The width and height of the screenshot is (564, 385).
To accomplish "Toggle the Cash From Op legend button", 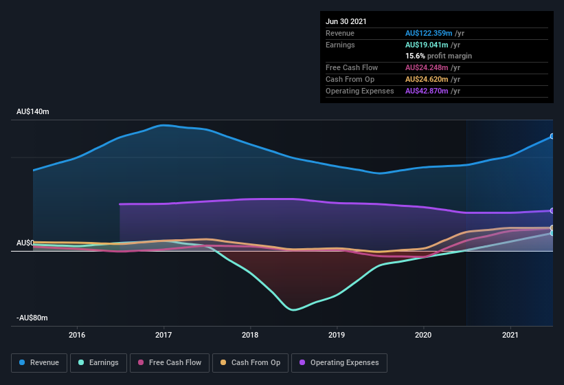I will click(250, 363).
